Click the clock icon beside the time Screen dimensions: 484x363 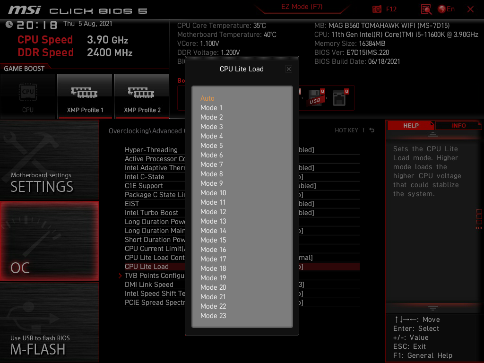(9, 25)
